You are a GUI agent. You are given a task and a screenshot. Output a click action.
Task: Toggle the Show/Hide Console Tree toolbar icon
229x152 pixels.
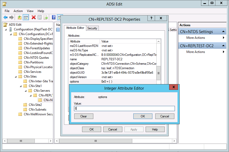(x=26, y=18)
